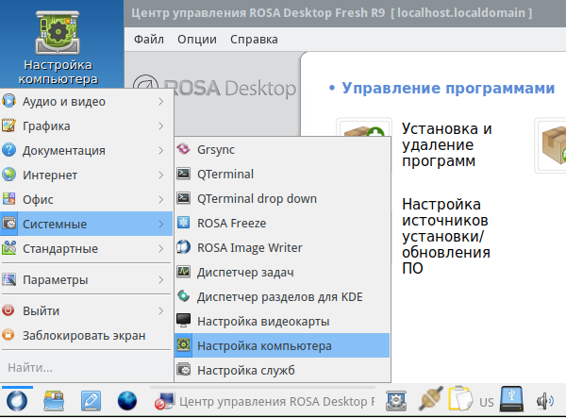Click the ROSA Freeze snowflake icon
Viewport: 566px width, 418px height.
pyautogui.click(x=183, y=223)
